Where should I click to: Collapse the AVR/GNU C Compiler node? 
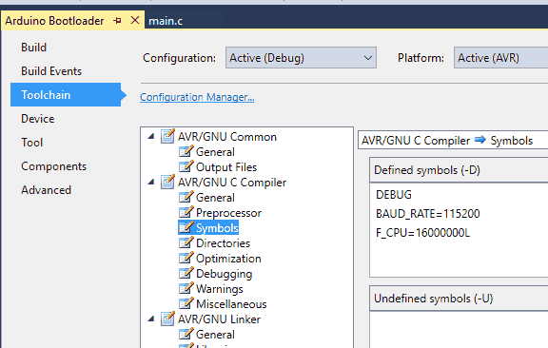click(151, 182)
